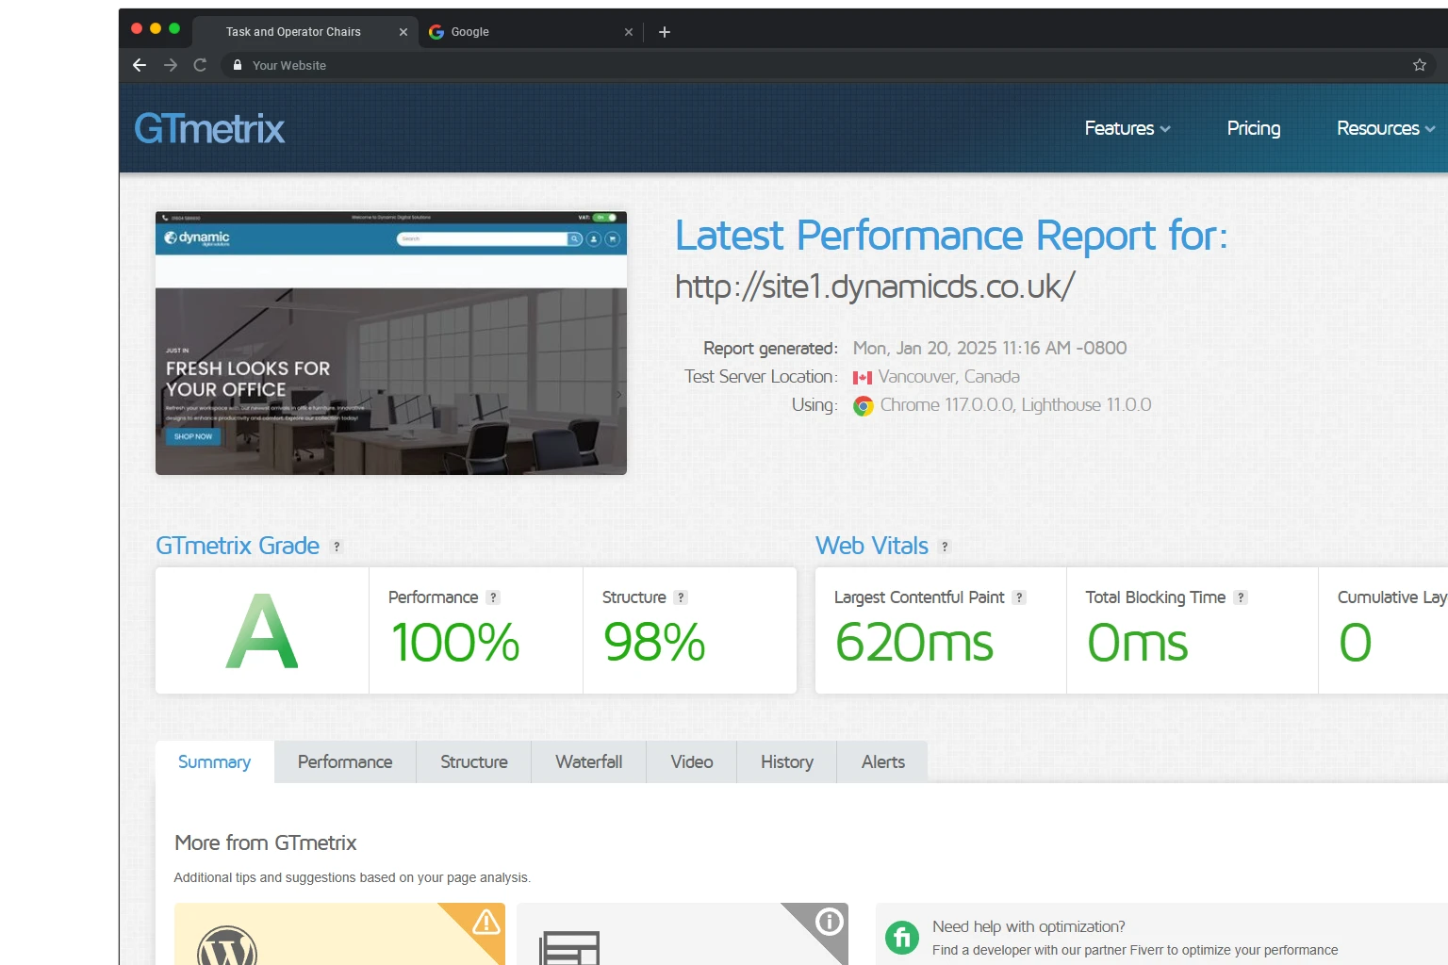Click the GTmetrix logo
1448x965 pixels.
click(x=209, y=128)
